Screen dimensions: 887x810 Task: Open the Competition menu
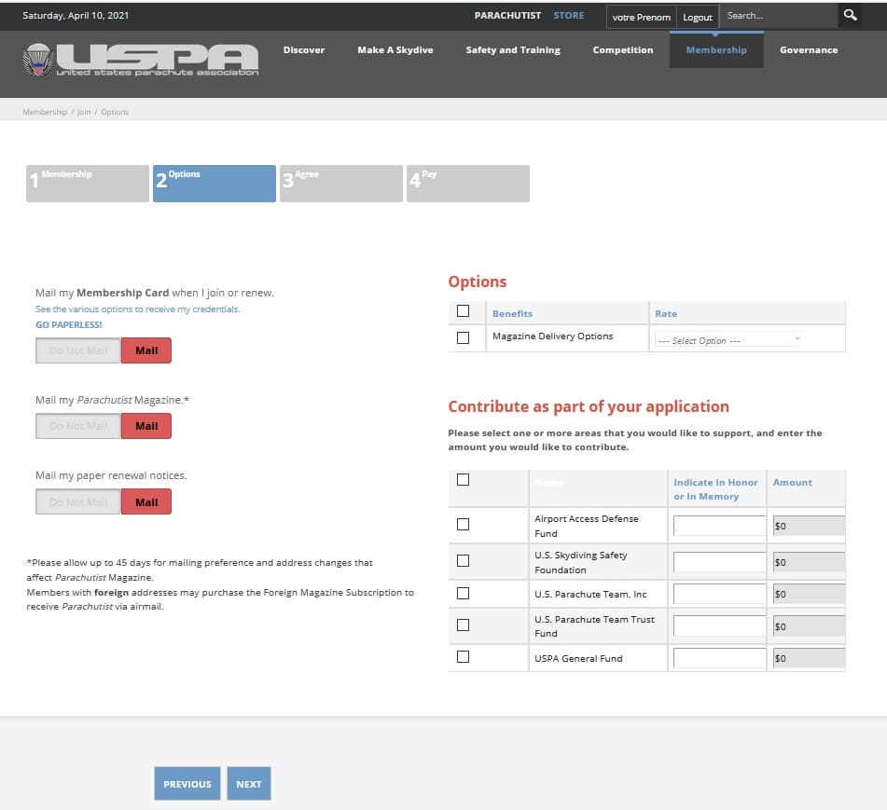622,49
